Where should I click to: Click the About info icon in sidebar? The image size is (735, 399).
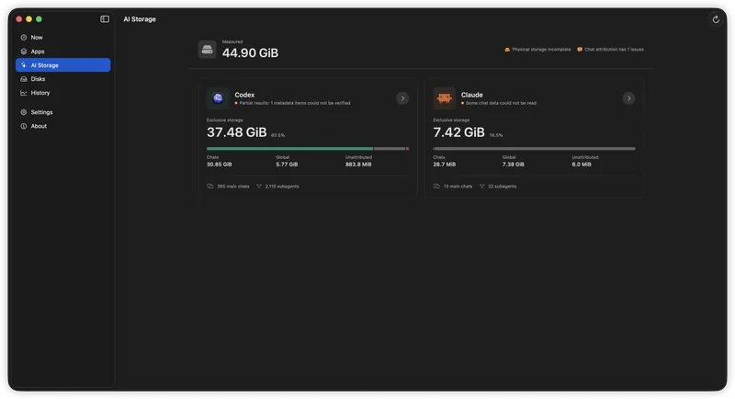click(x=24, y=126)
